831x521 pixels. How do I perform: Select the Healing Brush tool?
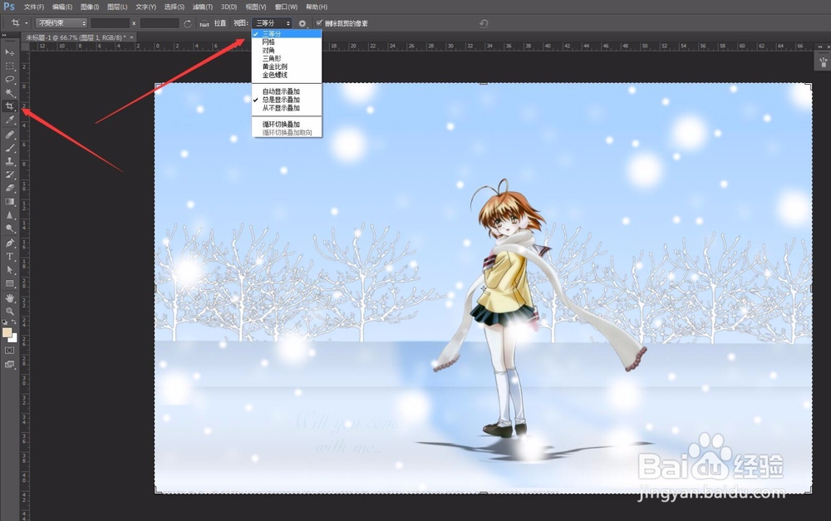pos(9,135)
